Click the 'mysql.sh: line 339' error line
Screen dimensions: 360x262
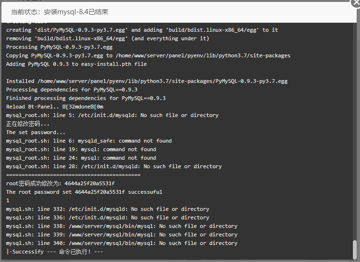coord(122,235)
